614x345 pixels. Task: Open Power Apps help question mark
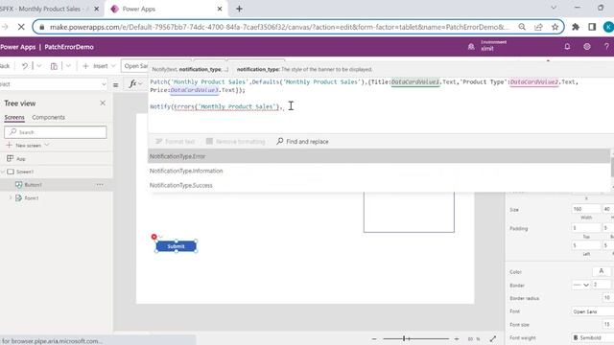pyautogui.click(x=606, y=47)
